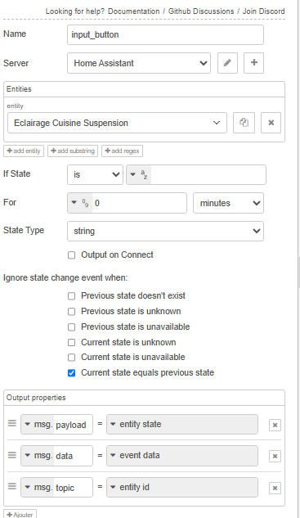300x518 pixels.
Task: Open the minutes time unit dropdown
Action: tap(228, 203)
